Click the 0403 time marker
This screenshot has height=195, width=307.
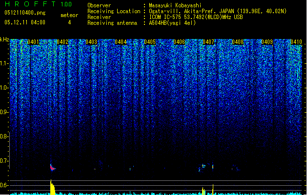tap(91, 42)
